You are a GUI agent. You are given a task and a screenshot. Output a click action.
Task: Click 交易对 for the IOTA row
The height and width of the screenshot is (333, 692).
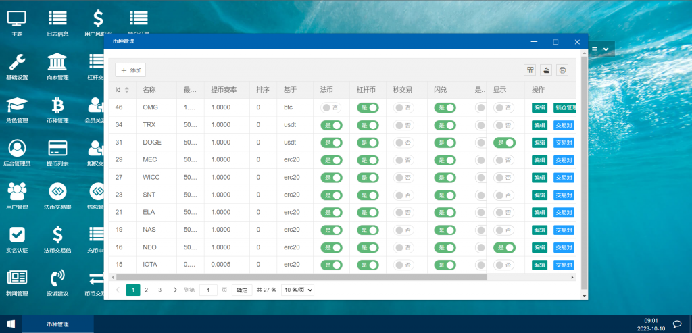coord(564,265)
